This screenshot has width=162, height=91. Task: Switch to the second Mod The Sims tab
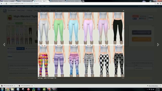point(25,1)
